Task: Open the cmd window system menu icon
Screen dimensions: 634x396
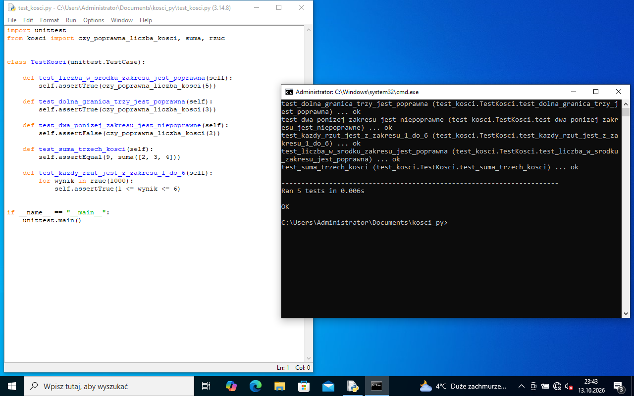Action: [289, 92]
